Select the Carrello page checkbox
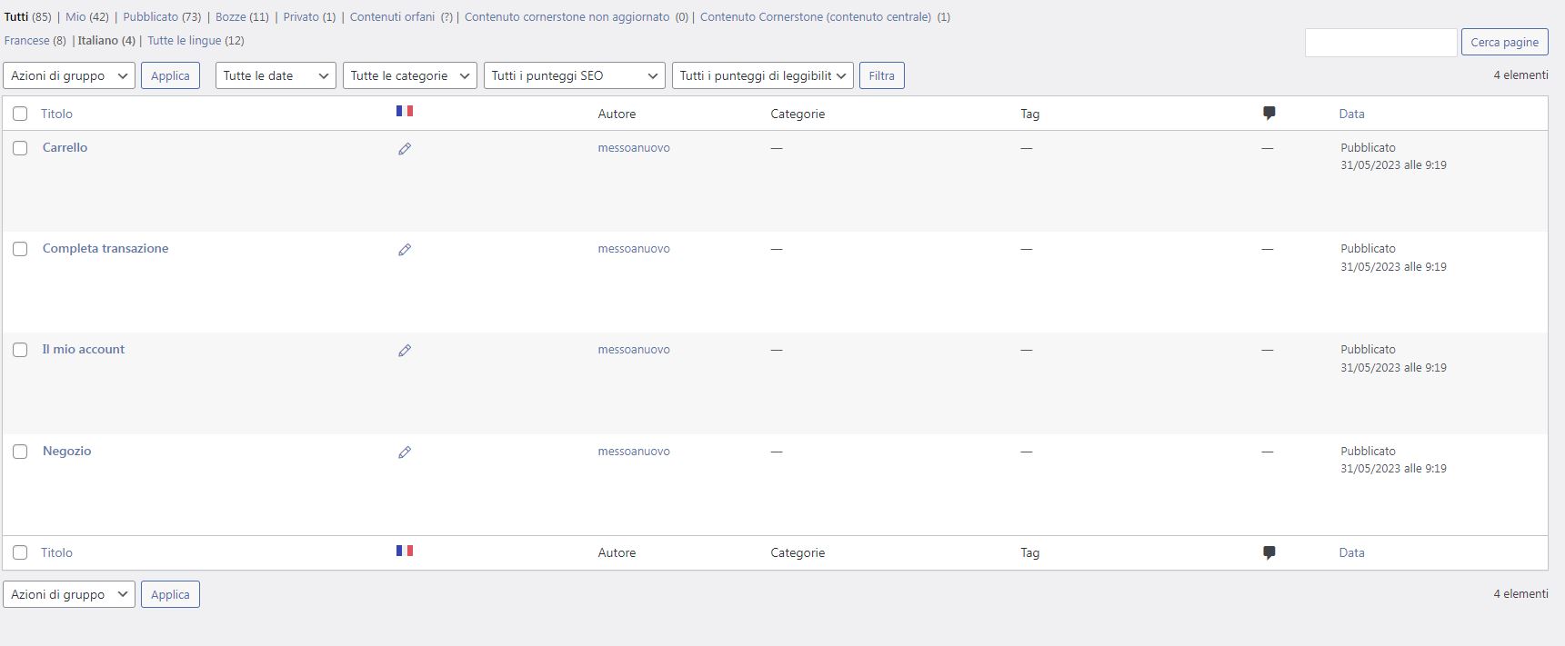Screen dimensions: 1565x646 pos(20,148)
